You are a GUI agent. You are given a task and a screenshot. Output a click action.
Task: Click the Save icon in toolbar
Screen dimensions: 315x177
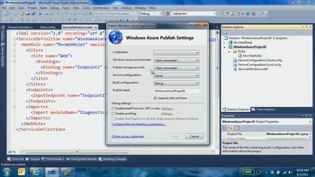tap(28, 14)
